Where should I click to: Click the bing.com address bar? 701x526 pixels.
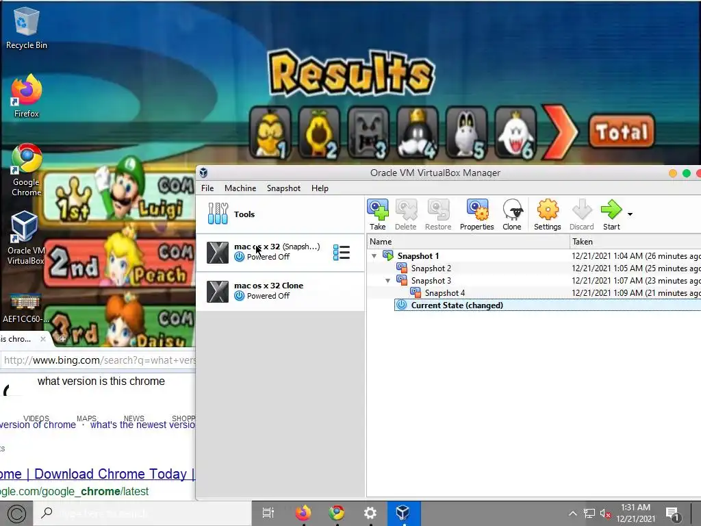[x=99, y=360]
